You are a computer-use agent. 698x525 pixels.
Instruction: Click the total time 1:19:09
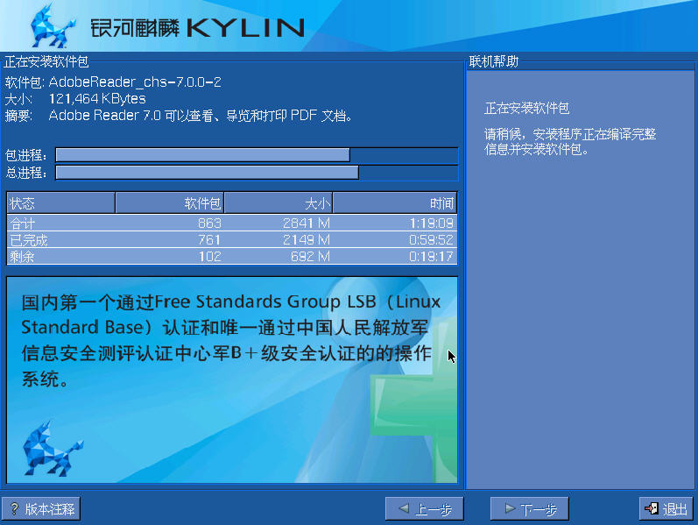(x=432, y=223)
